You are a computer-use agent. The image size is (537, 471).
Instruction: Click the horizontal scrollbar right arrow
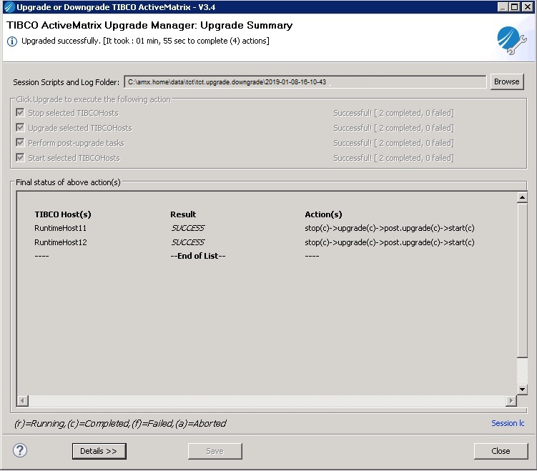tap(511, 400)
